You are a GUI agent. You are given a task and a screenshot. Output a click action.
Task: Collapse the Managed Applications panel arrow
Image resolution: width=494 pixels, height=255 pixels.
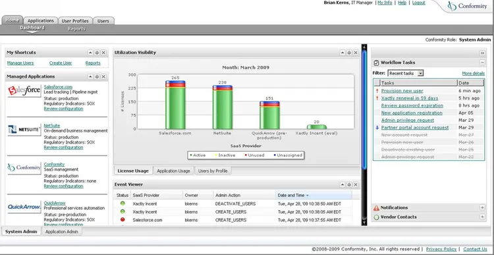click(x=90, y=76)
